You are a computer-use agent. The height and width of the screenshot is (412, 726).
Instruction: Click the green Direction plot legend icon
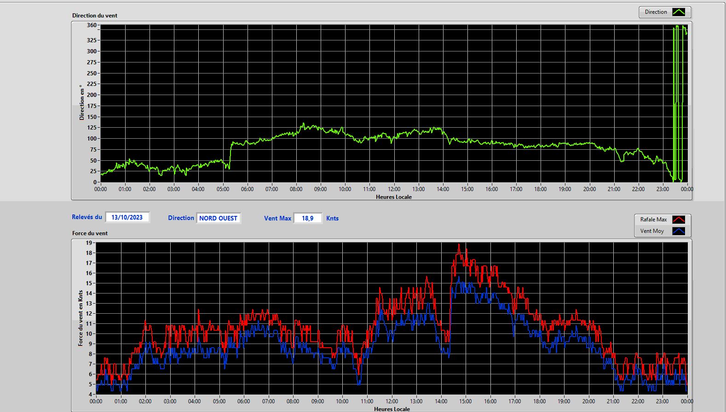(679, 12)
